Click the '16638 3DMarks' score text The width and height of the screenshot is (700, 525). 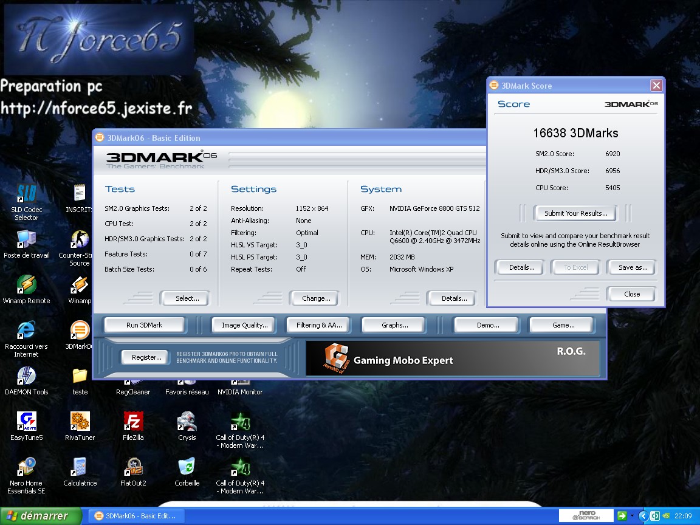tap(575, 133)
